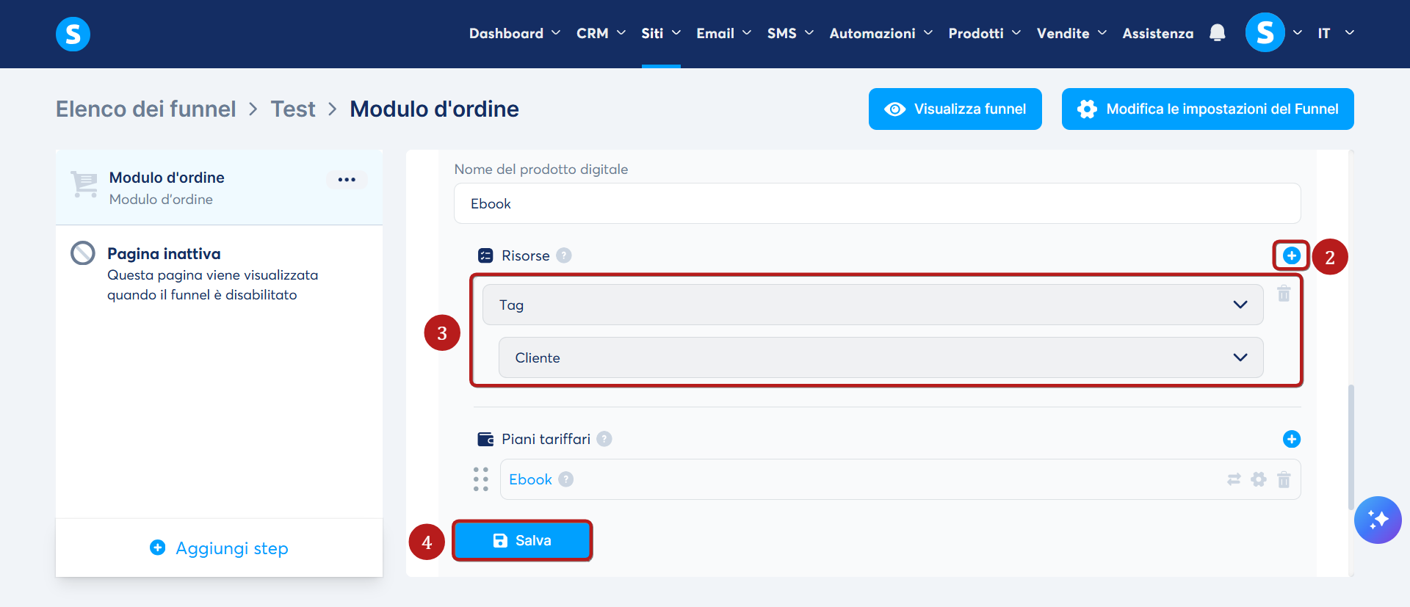Expand the Tag resource type dropdown
The height and width of the screenshot is (607, 1410).
[872, 305]
